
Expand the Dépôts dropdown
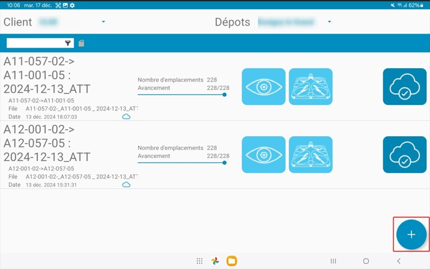329,22
